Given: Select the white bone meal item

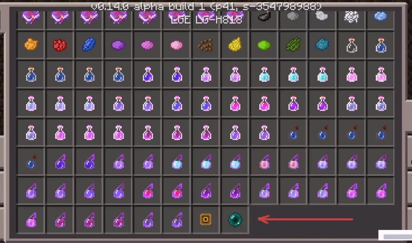Looking at the screenshot, I should [351, 17].
